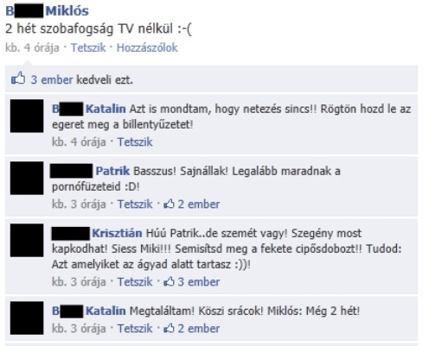Like Katalin's 'Megtaláltam' comment via 'Tetszik'
The height and width of the screenshot is (346, 448).
[x=135, y=328]
